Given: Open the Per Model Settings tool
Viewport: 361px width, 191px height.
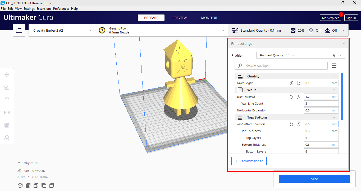Looking at the screenshot, I should coord(7,125).
